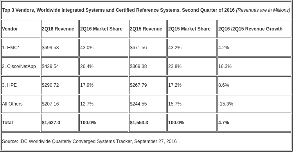
Task: Select the $1,553.3 total cell
Action: (148, 123)
